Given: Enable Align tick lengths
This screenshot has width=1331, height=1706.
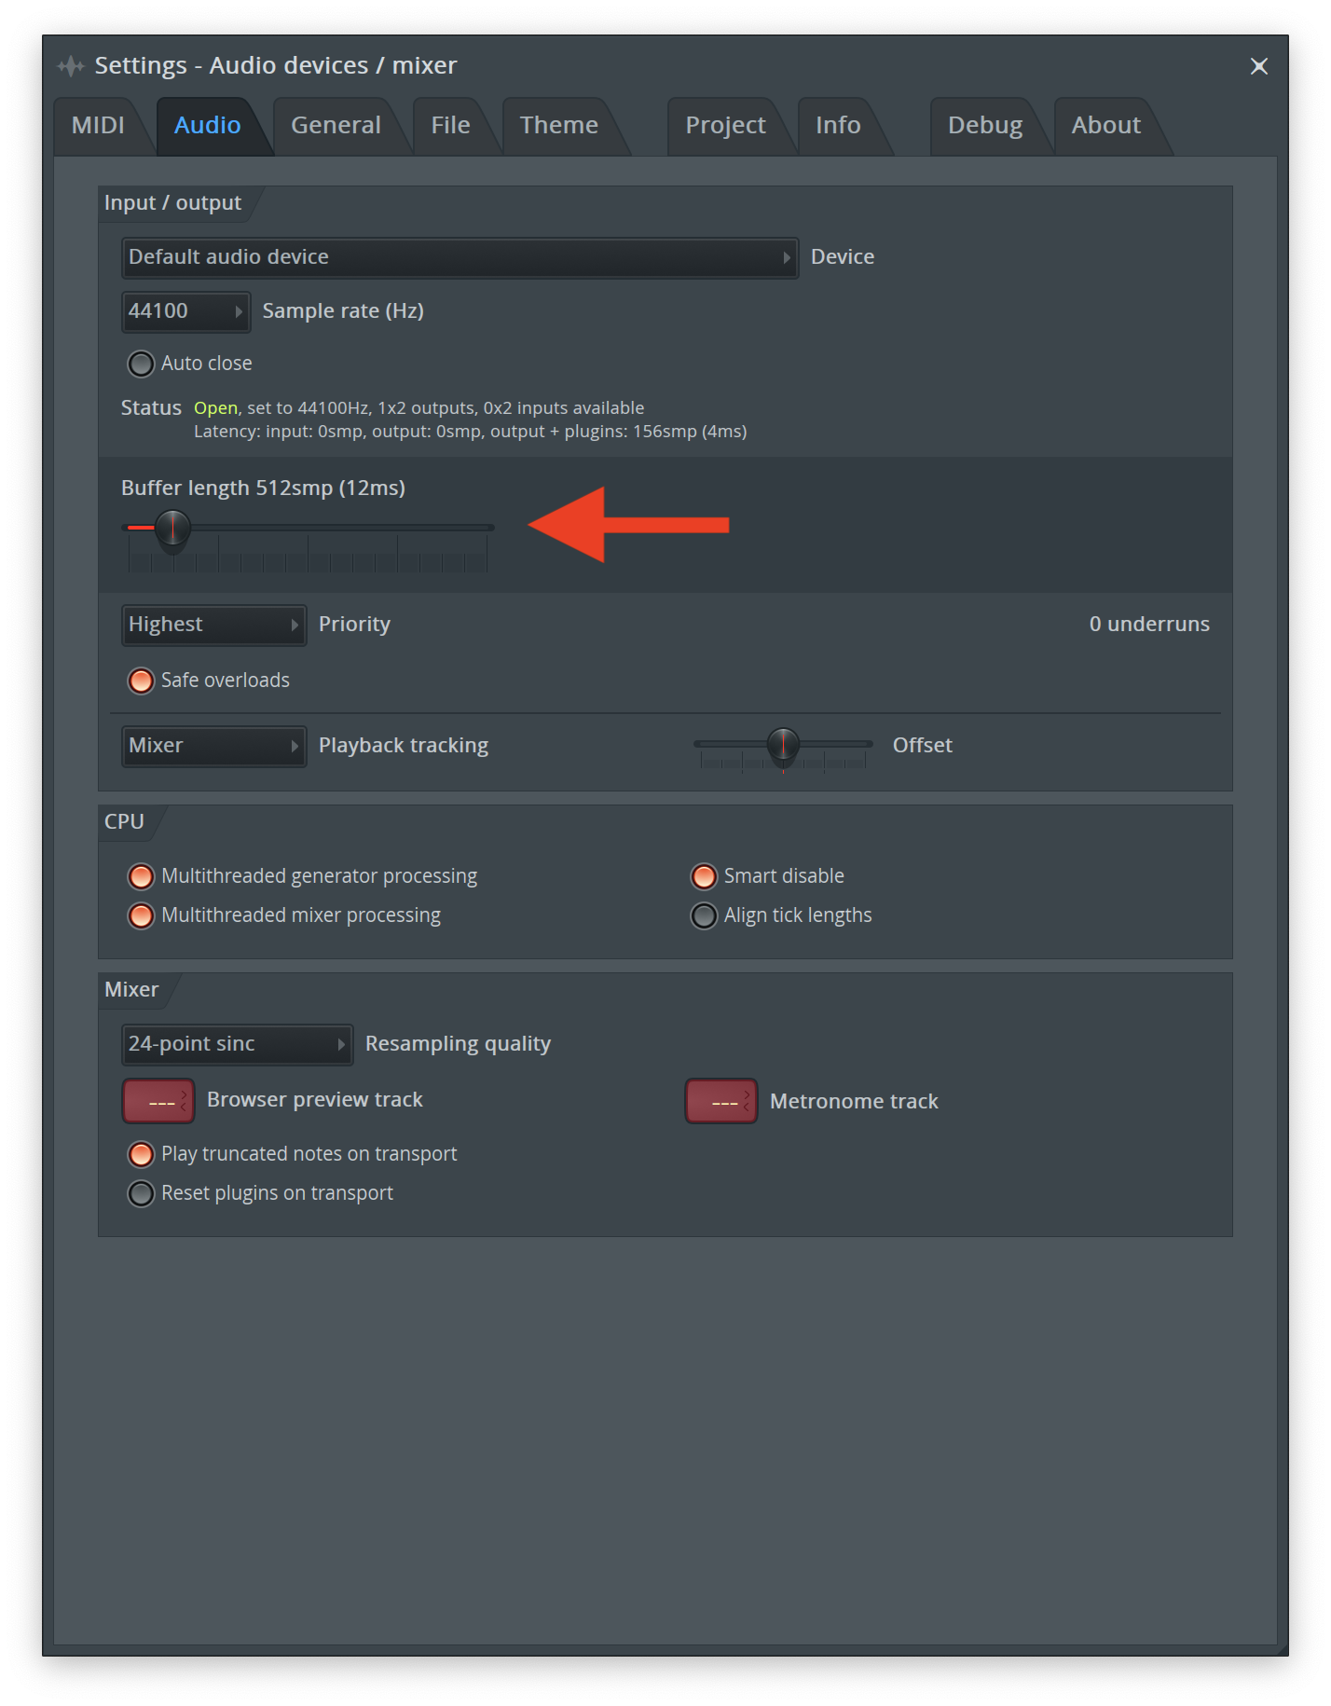Looking at the screenshot, I should [x=704, y=915].
